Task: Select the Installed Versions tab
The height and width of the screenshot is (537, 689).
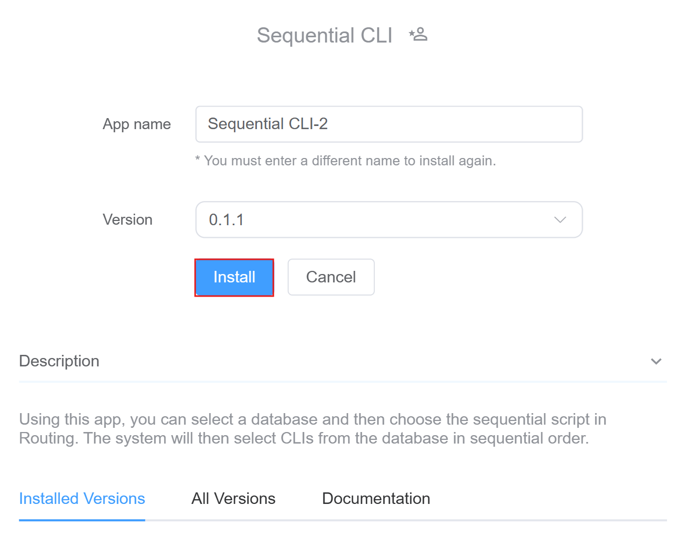Action: [x=82, y=498]
